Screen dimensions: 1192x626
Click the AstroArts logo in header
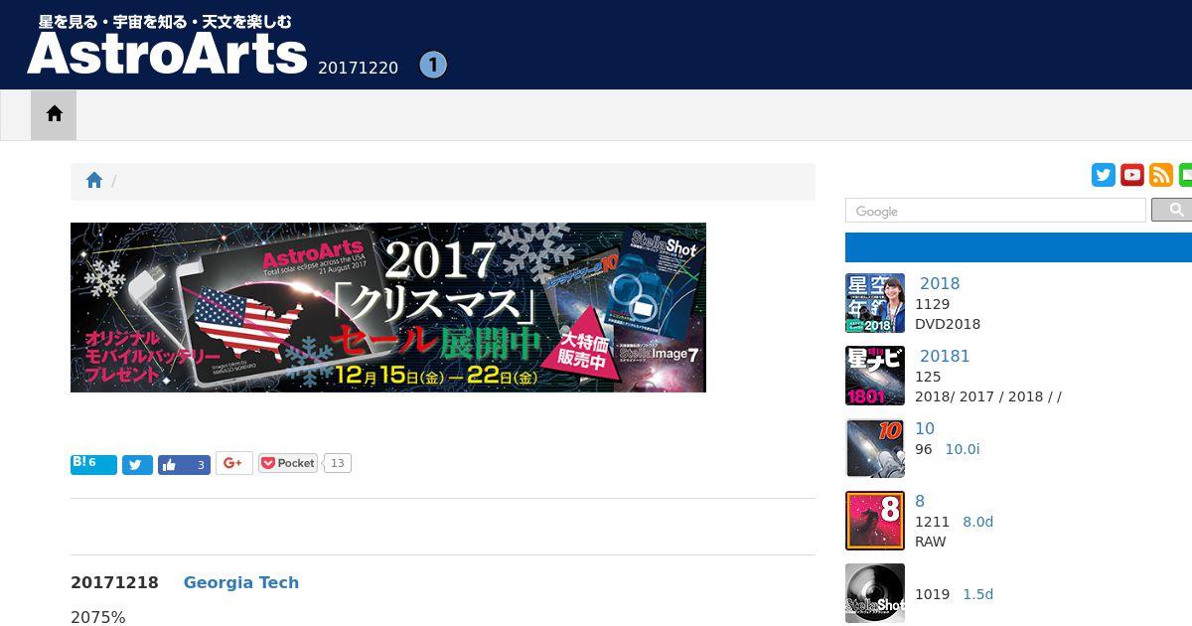click(167, 46)
